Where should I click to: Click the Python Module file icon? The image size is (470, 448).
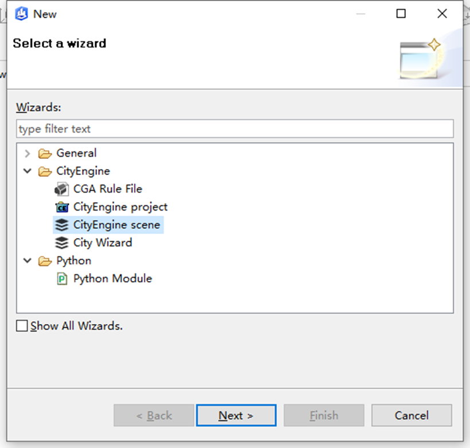tap(62, 279)
